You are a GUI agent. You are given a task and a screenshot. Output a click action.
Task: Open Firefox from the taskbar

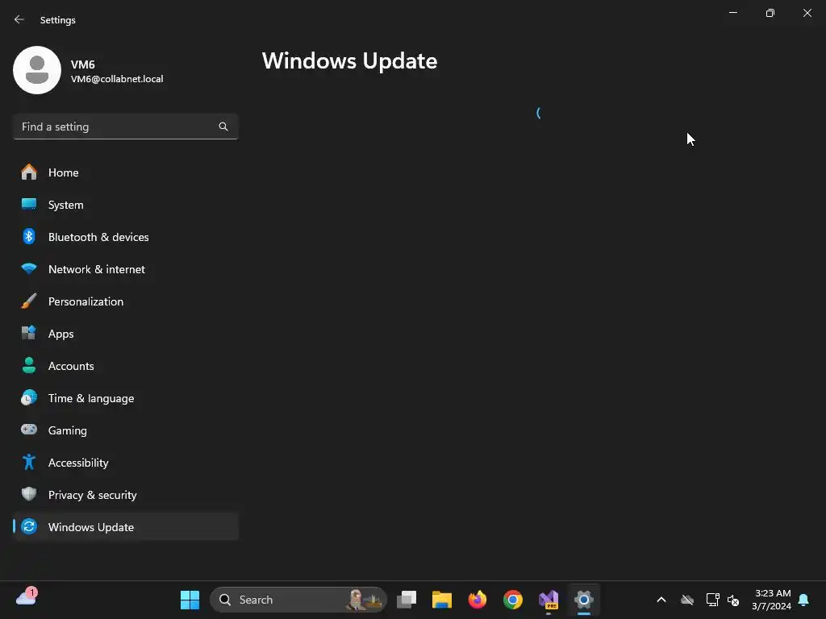tap(478, 600)
